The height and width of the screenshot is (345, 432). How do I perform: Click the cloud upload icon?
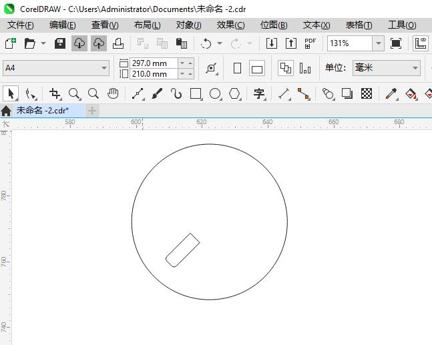click(99, 43)
